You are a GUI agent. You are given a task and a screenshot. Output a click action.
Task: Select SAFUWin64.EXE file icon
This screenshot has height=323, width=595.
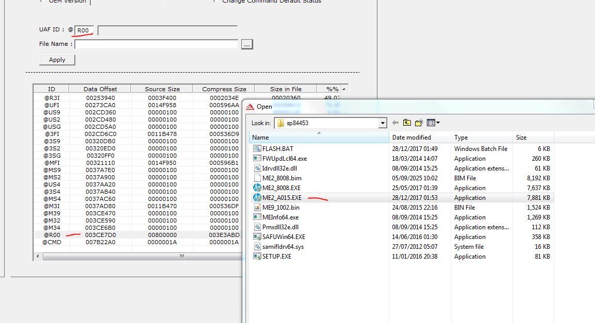point(257,237)
